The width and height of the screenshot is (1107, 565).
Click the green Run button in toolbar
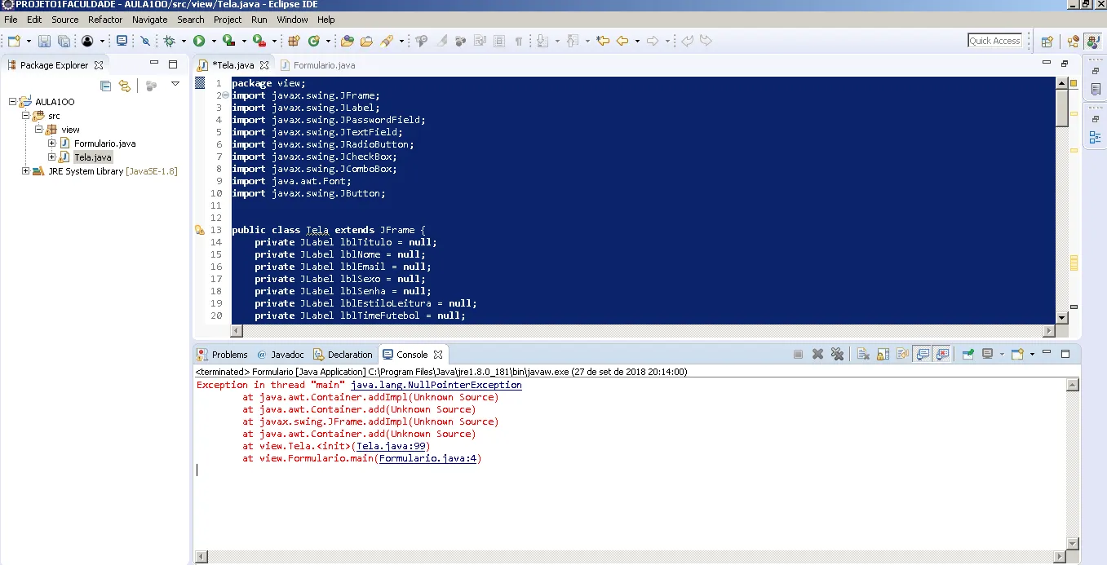(x=199, y=41)
